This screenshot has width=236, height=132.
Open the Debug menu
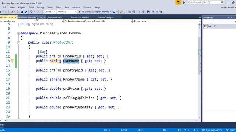coord(40,7)
